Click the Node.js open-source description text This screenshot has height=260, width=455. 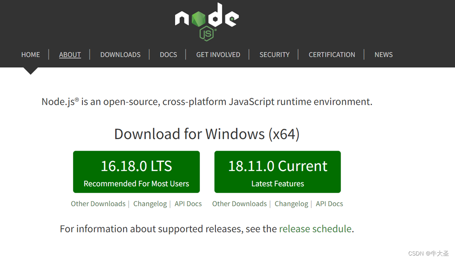(207, 102)
